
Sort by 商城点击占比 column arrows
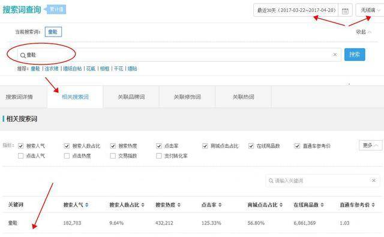(281, 205)
